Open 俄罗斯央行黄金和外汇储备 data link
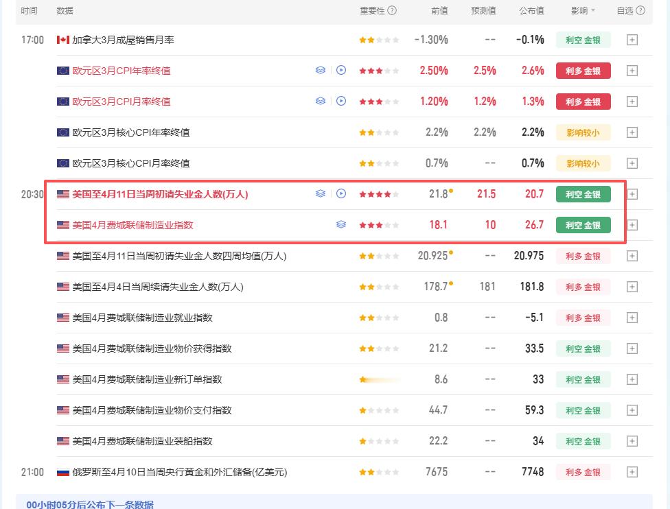 tap(179, 472)
